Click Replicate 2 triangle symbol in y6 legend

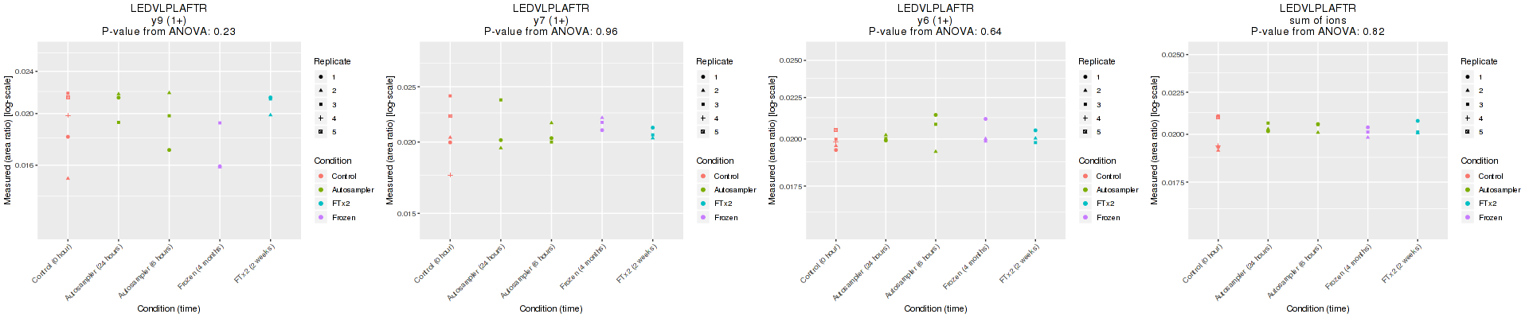[x=1085, y=91]
